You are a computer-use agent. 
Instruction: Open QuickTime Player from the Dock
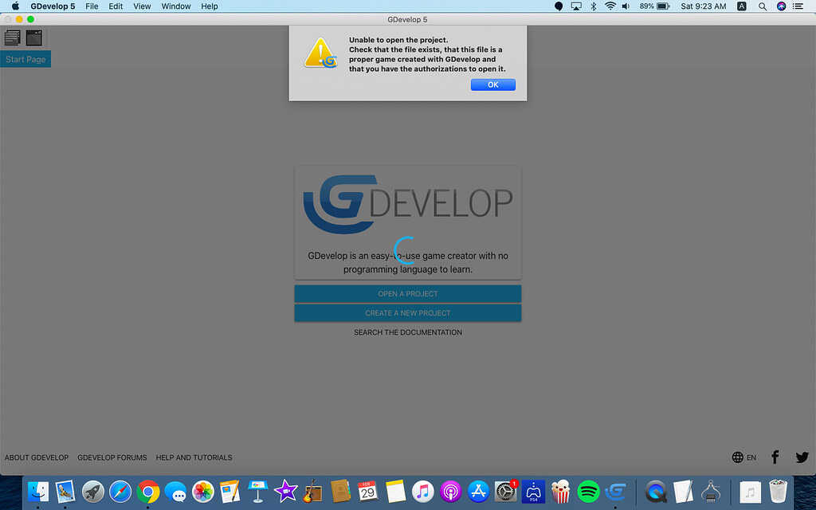pos(656,492)
